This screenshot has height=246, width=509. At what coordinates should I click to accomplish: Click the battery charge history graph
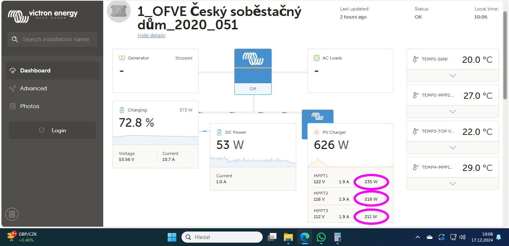click(x=156, y=140)
